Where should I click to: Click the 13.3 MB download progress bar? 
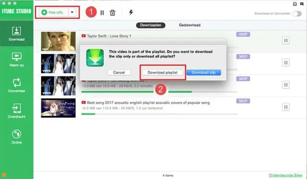point(159,92)
